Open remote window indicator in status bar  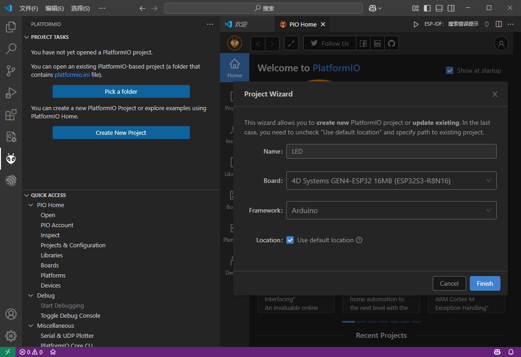tap(8, 352)
